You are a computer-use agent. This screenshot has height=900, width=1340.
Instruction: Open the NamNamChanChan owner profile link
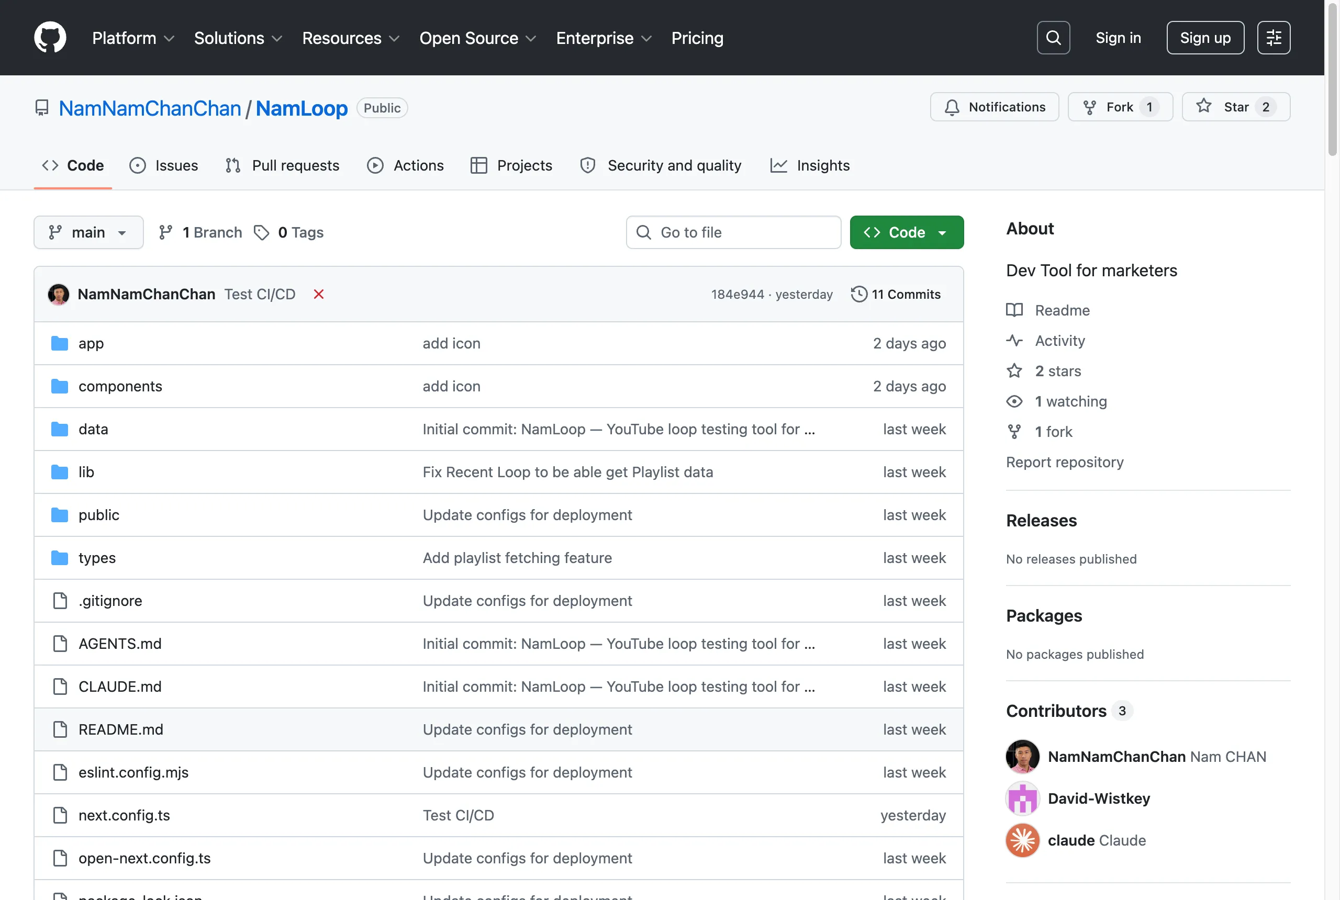(150, 108)
